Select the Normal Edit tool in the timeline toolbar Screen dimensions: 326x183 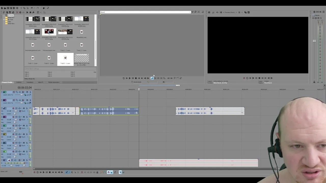67,172
